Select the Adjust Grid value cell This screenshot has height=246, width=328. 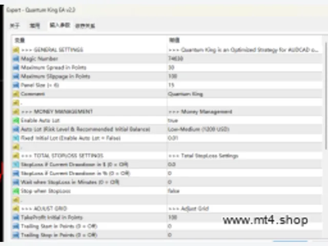point(189,209)
